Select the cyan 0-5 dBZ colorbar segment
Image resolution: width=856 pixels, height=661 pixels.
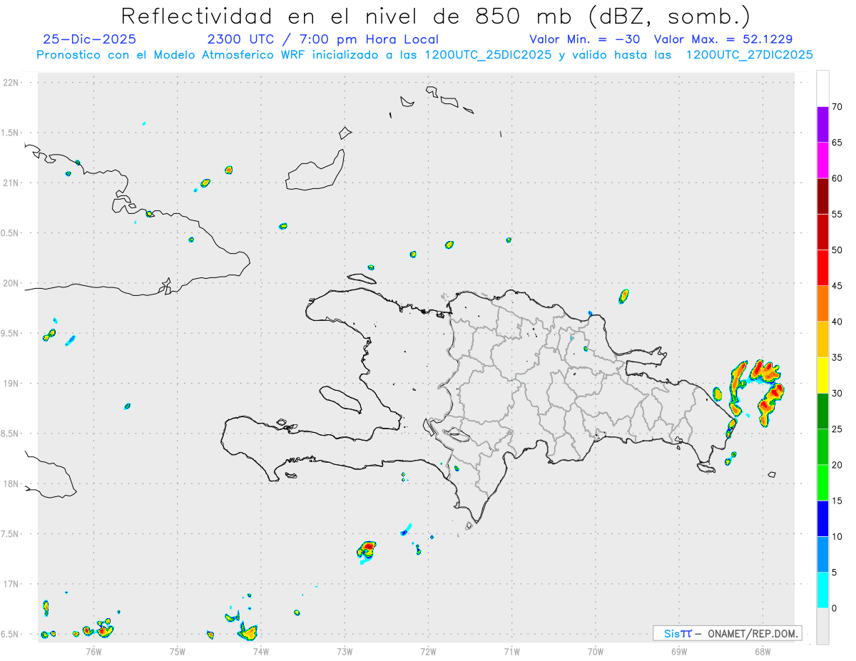click(822, 590)
